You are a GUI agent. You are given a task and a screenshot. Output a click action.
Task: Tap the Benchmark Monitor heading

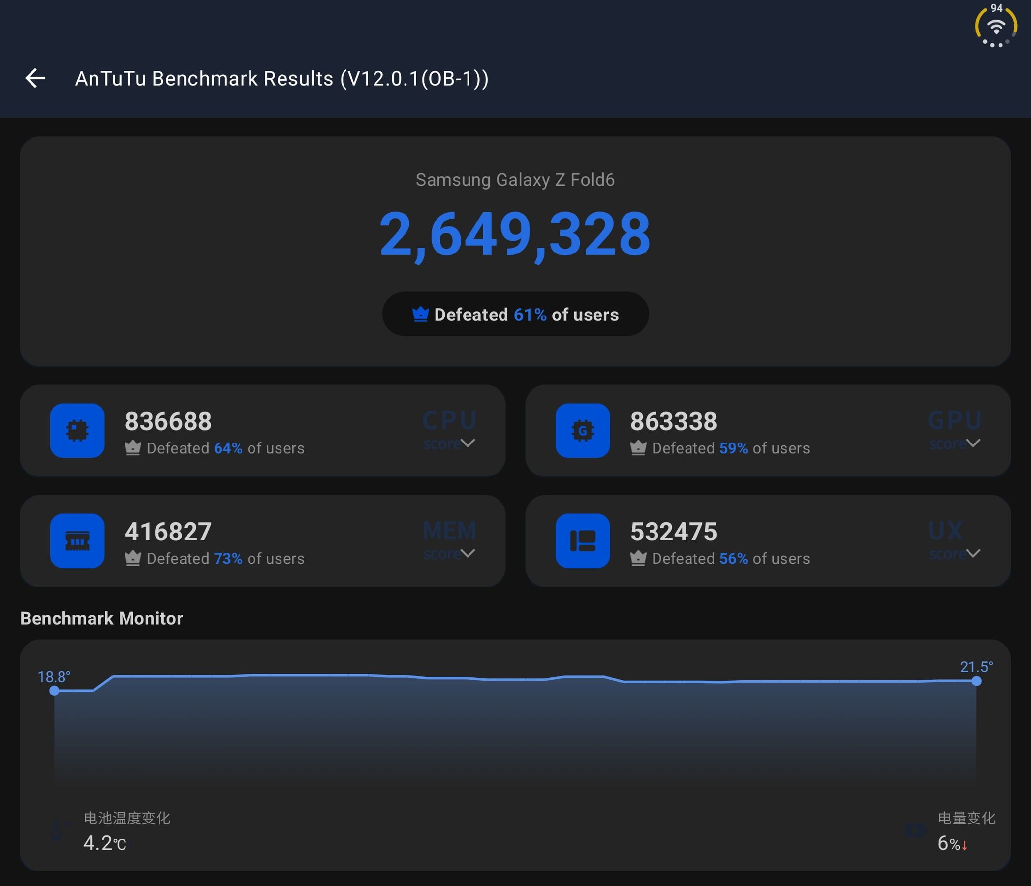[101, 618]
